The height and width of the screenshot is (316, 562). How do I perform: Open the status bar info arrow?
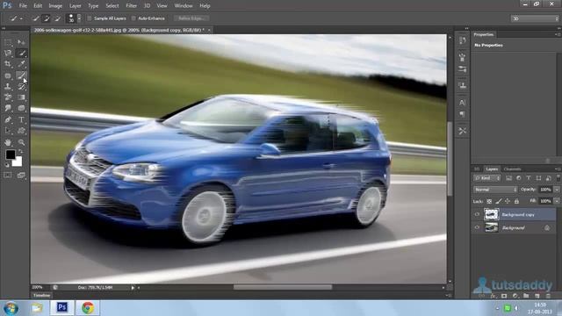click(133, 288)
